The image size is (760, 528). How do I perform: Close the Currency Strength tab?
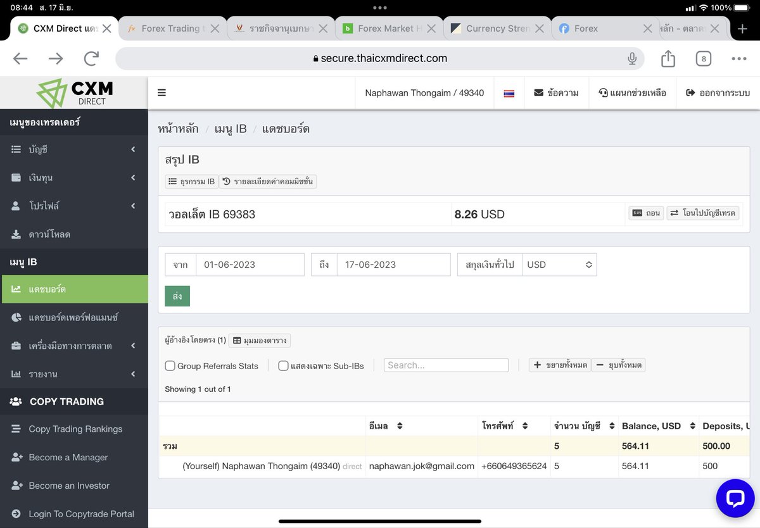(x=540, y=28)
